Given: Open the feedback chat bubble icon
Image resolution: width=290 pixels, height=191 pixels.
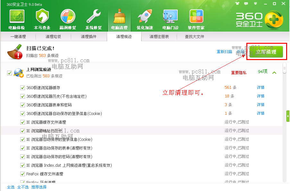Looking at the screenshot, I should (246, 4).
